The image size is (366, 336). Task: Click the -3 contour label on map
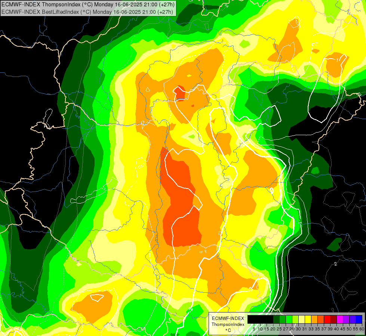(x=250, y=289)
